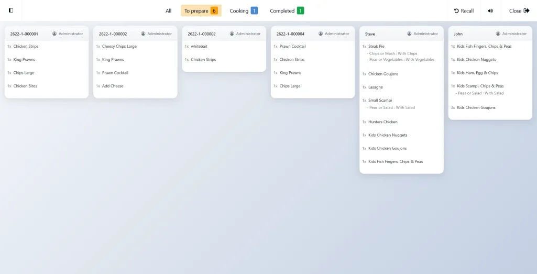Viewport: 537px width, 274px height.
Task: Click Administrator user icon on Steve's order
Action: (409, 34)
